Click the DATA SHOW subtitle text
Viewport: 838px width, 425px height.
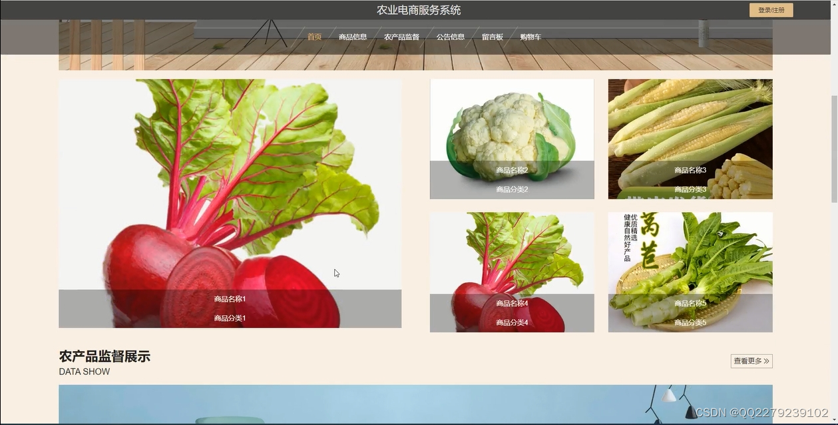(x=85, y=372)
